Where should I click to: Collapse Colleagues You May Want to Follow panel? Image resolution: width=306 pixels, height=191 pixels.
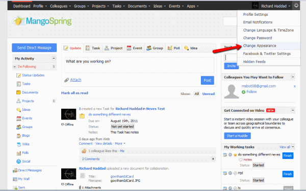click(x=293, y=77)
